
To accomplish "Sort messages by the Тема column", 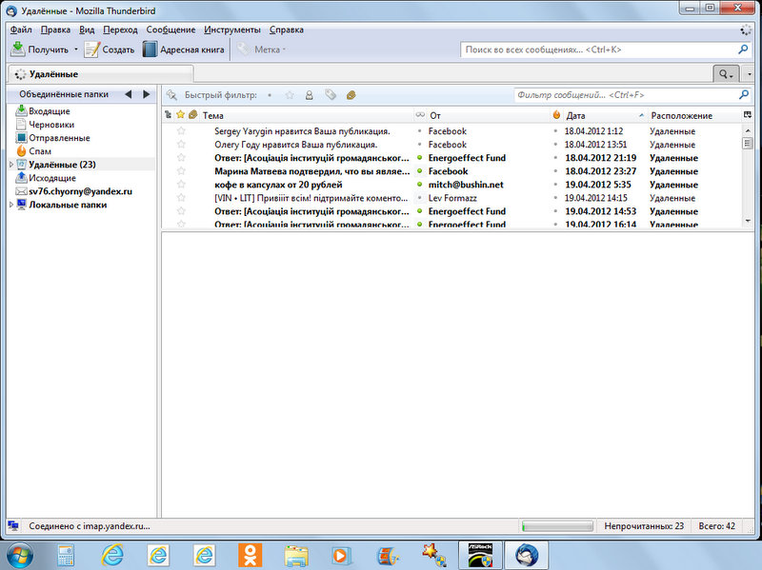I will [306, 115].
